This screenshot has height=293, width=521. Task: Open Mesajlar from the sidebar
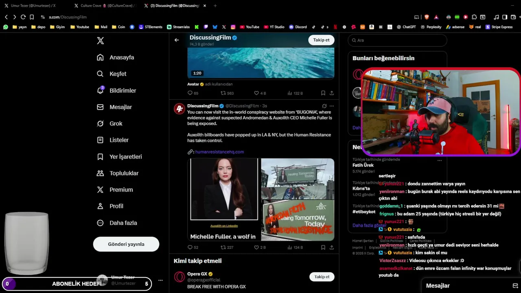pos(114,107)
